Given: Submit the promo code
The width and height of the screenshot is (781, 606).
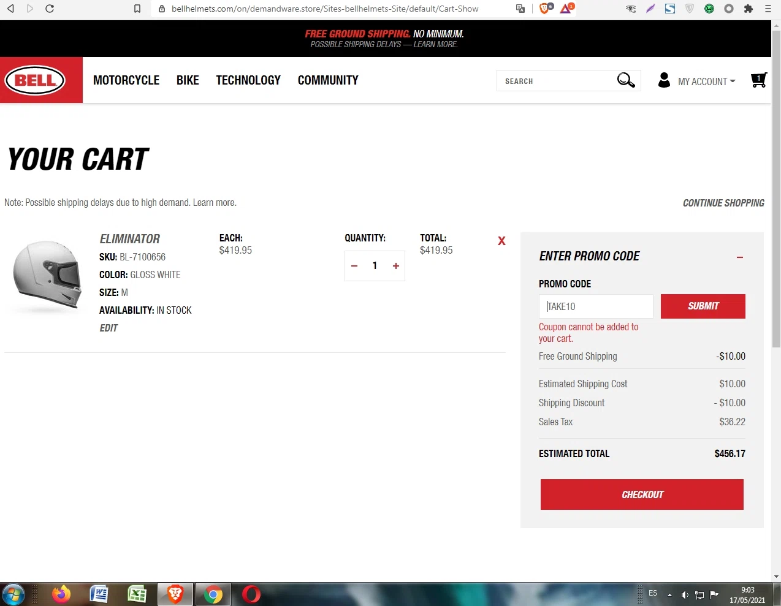Looking at the screenshot, I should coord(703,306).
